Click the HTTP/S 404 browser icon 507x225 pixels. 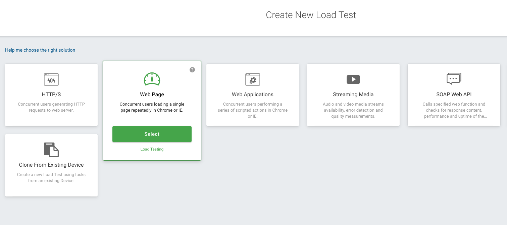[x=51, y=79]
